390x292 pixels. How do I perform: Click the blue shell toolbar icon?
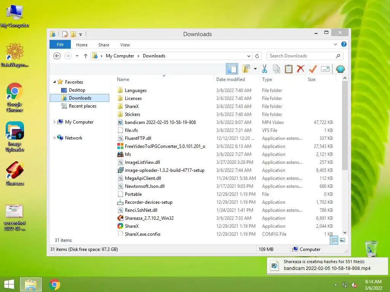(340, 69)
